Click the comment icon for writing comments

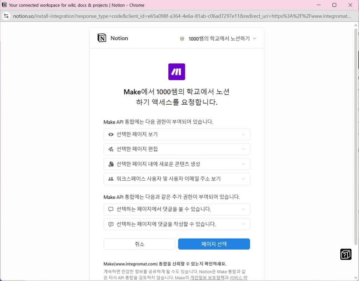click(111, 224)
